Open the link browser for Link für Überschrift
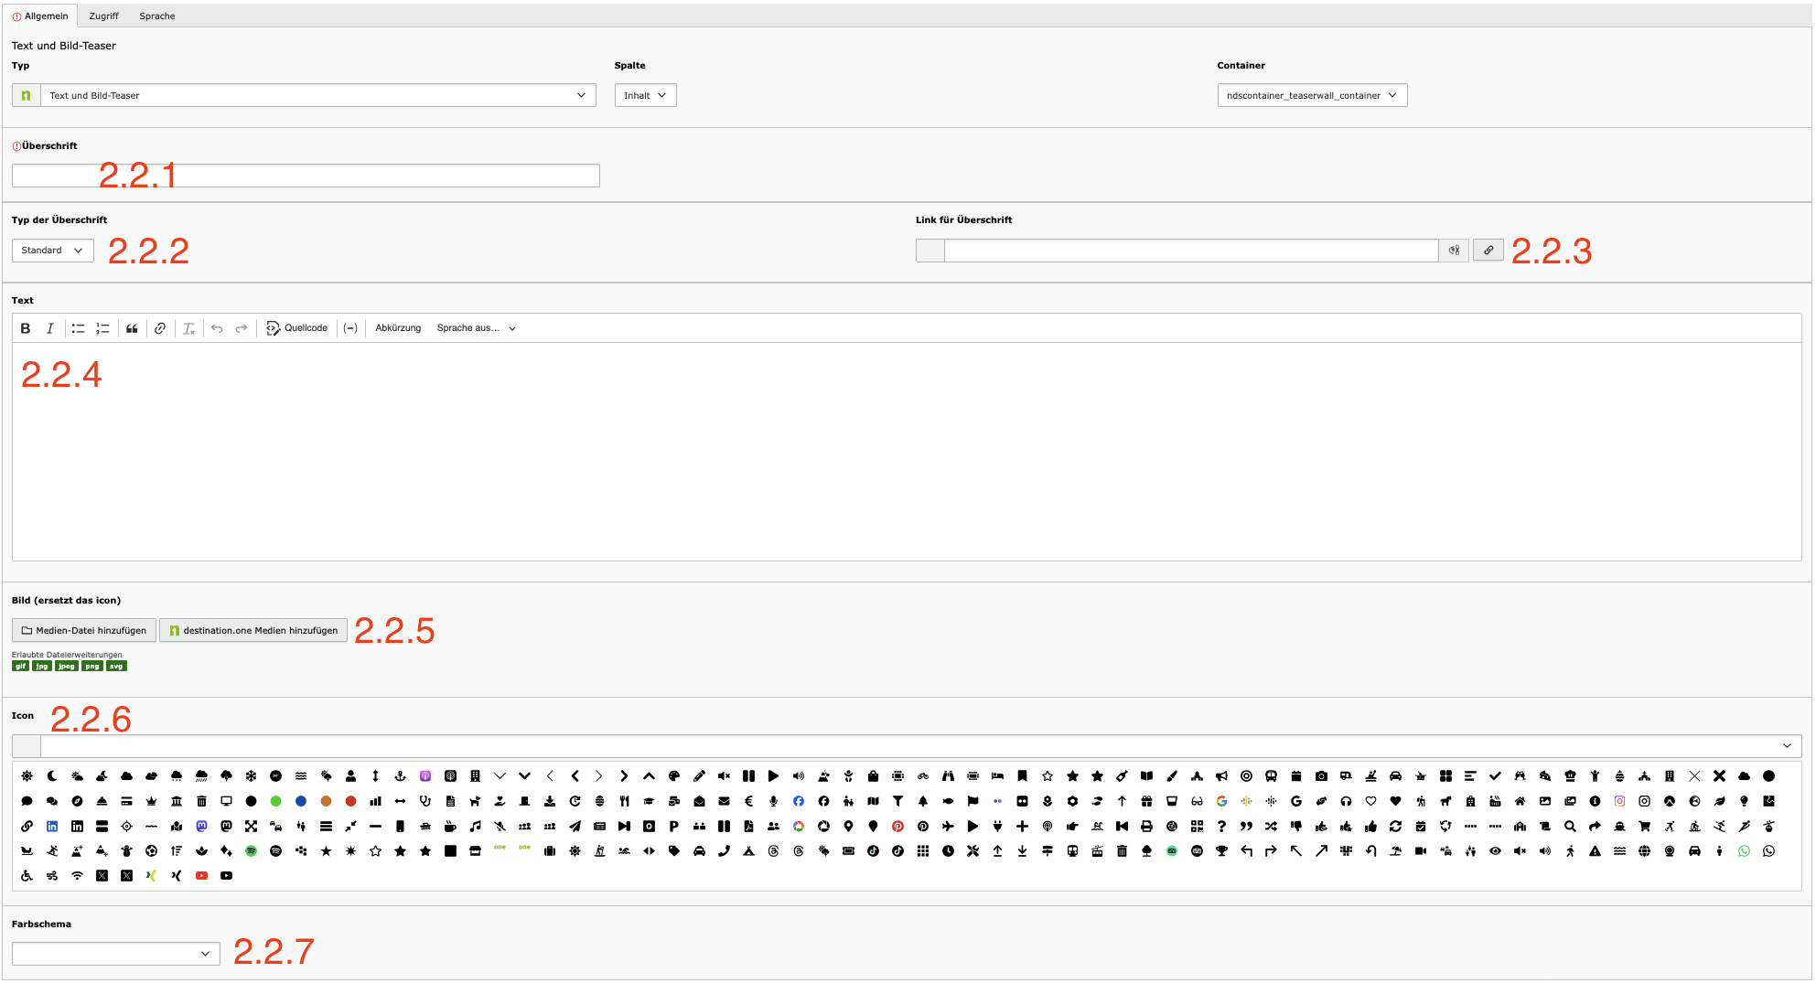Screen dimensions: 1816x983 (x=1488, y=251)
